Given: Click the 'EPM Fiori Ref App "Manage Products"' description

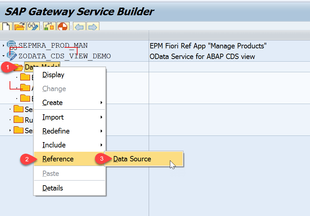Looking at the screenshot, I should click(208, 46).
